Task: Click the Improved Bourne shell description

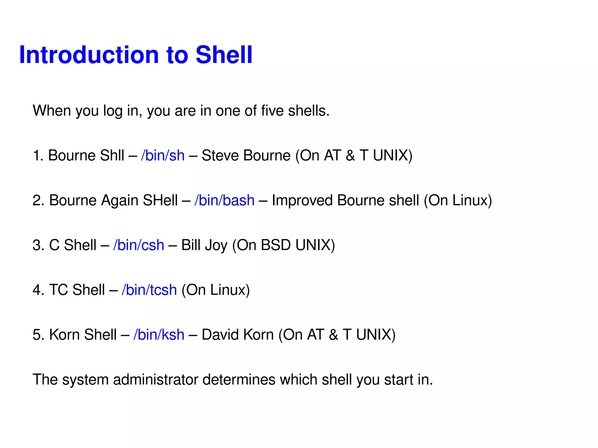Action: click(345, 201)
